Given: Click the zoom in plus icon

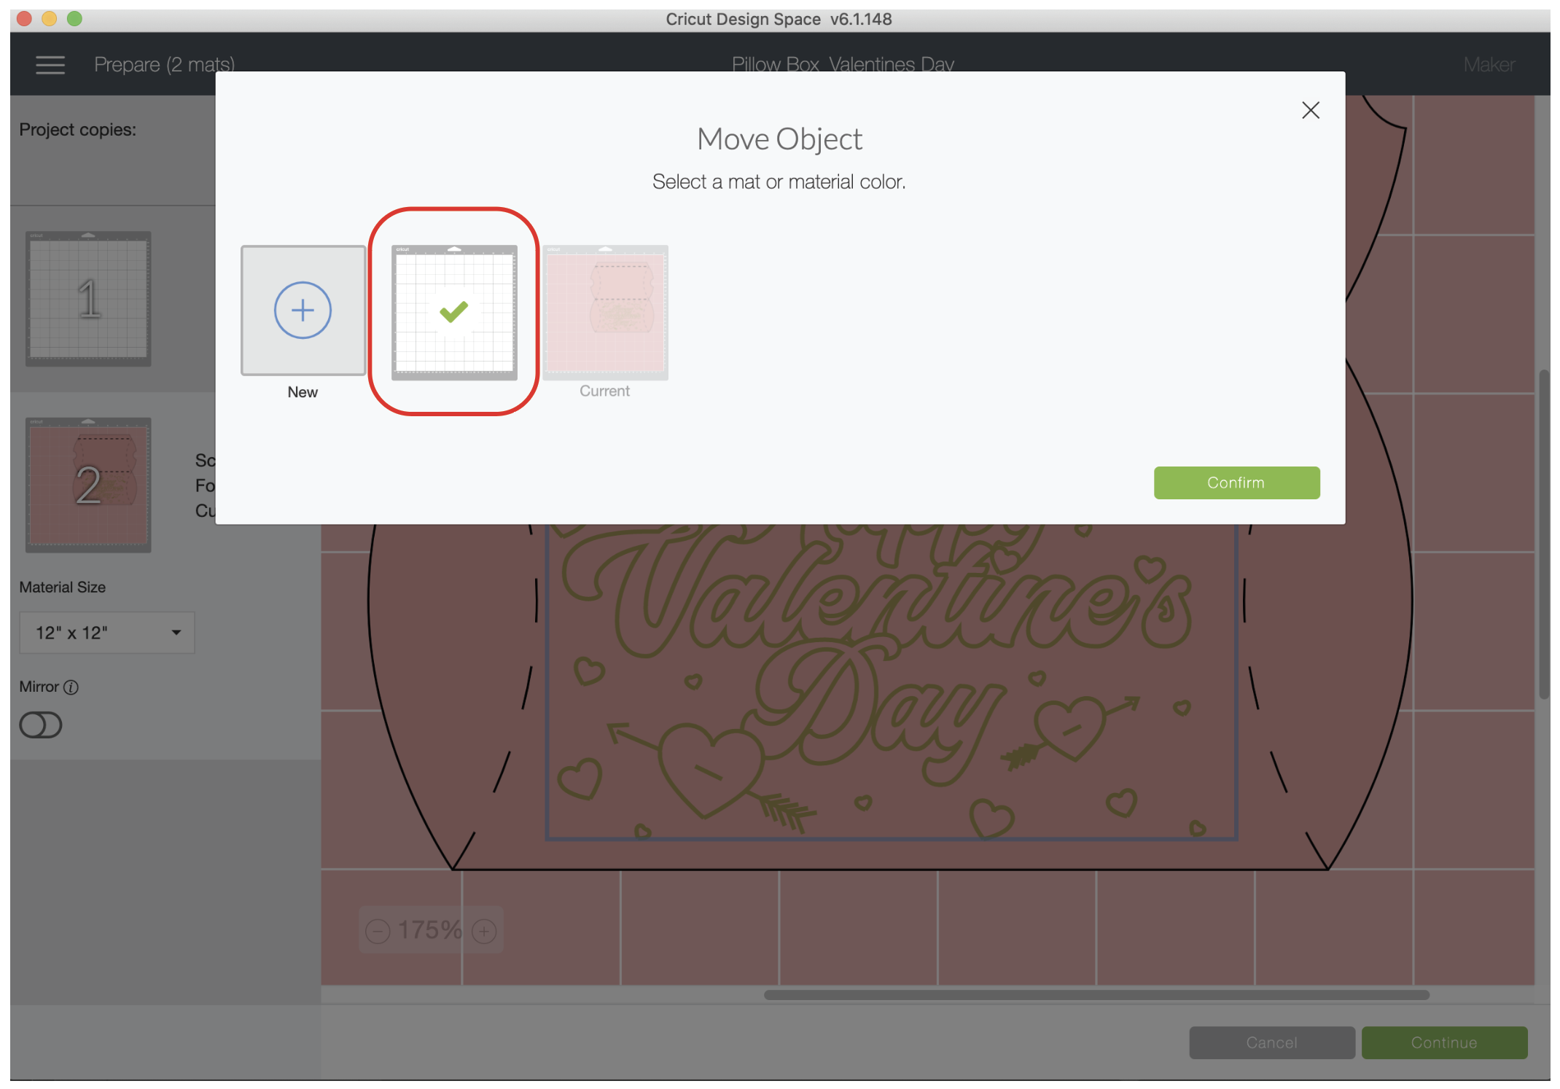Looking at the screenshot, I should [x=484, y=931].
